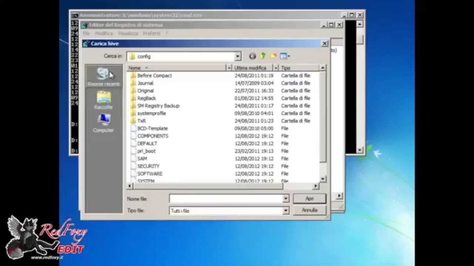Close the Carica hive dialog
The width and height of the screenshot is (474, 266).
pyautogui.click(x=325, y=44)
